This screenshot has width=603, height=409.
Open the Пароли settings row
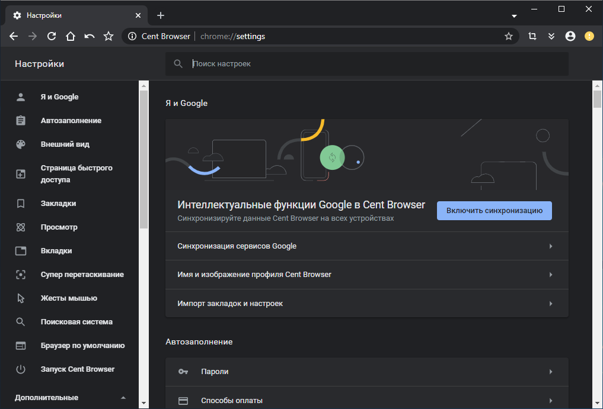click(367, 372)
